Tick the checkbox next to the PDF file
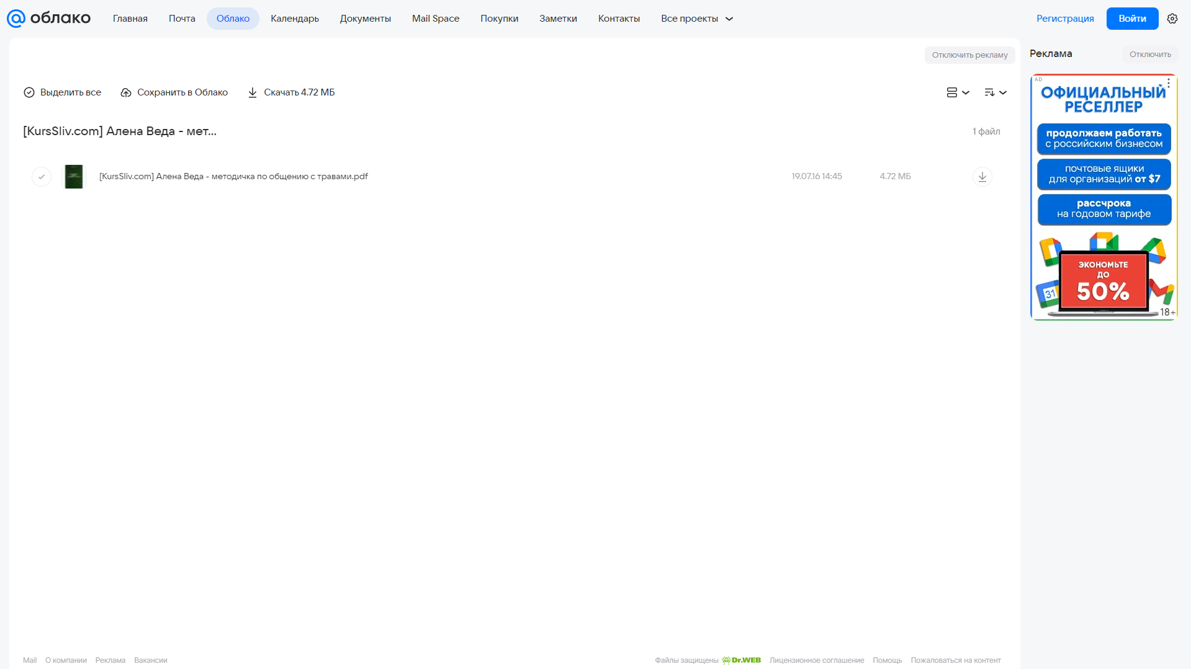 tap(42, 177)
